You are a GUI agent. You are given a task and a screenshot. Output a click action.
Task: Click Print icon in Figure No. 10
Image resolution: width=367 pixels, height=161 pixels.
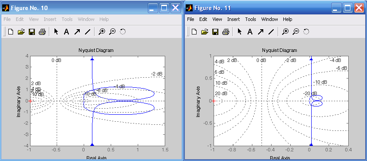[x=42, y=32]
